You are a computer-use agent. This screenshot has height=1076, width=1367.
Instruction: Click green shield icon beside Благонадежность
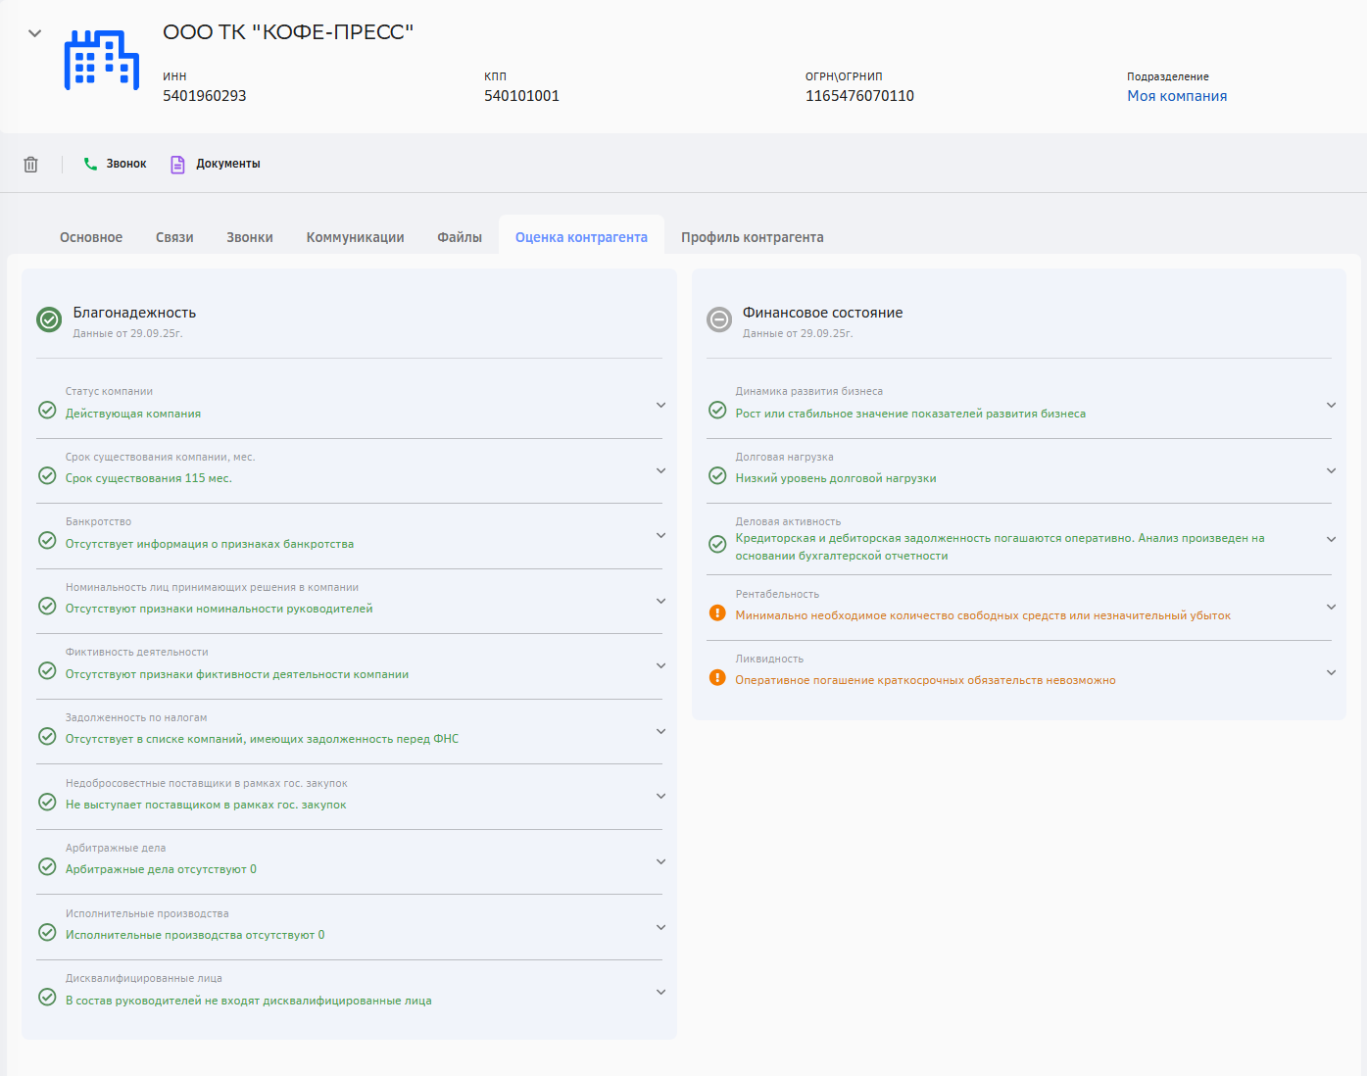coord(49,319)
